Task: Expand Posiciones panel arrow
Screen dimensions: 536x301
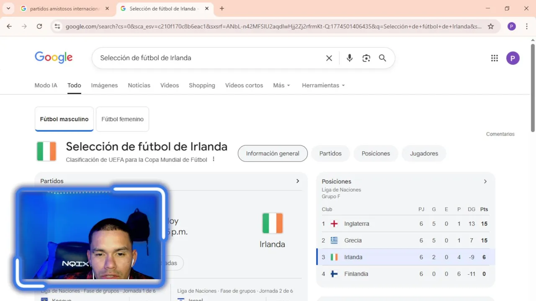Action: pos(485,181)
